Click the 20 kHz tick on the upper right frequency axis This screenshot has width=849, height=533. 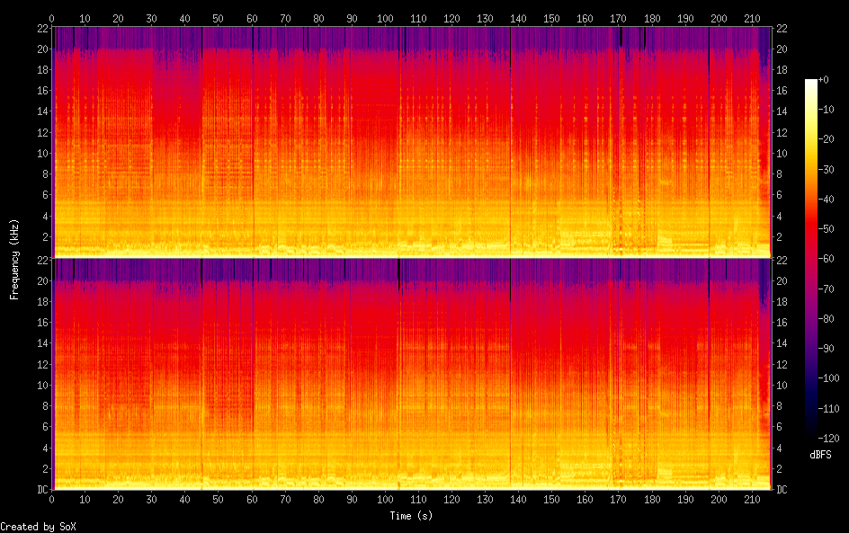pos(782,49)
